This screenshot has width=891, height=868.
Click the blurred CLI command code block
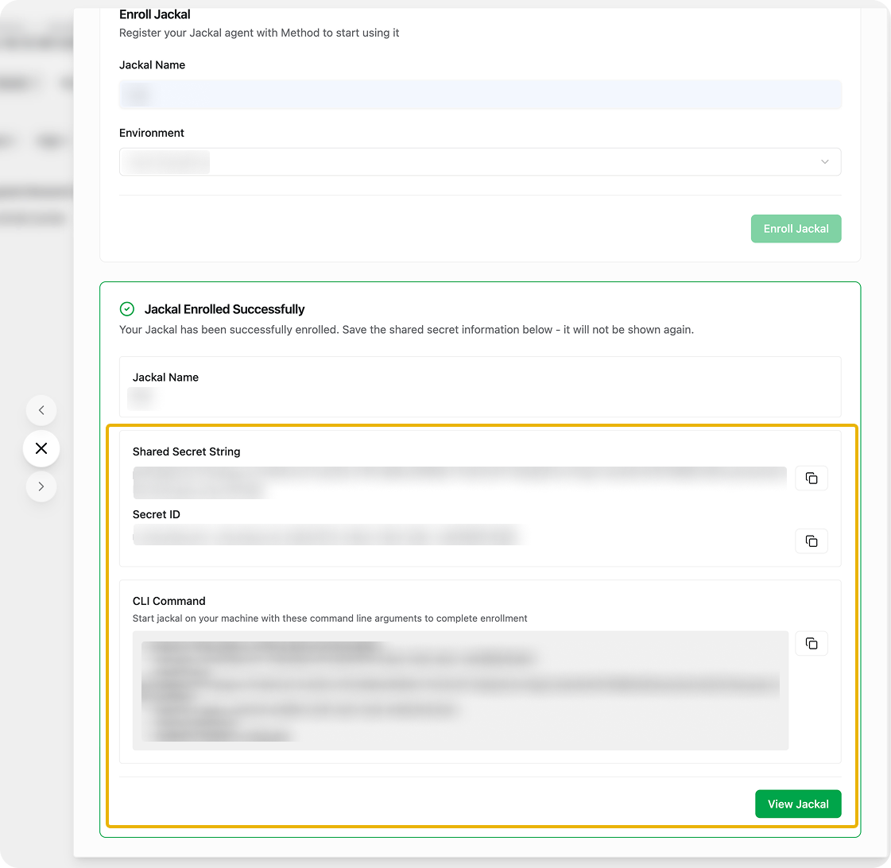pyautogui.click(x=460, y=690)
